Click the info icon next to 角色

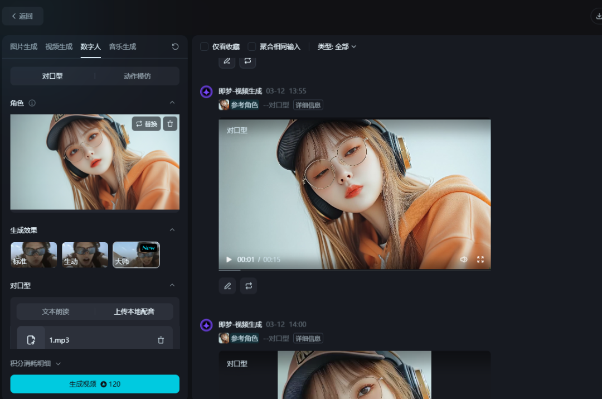32,103
